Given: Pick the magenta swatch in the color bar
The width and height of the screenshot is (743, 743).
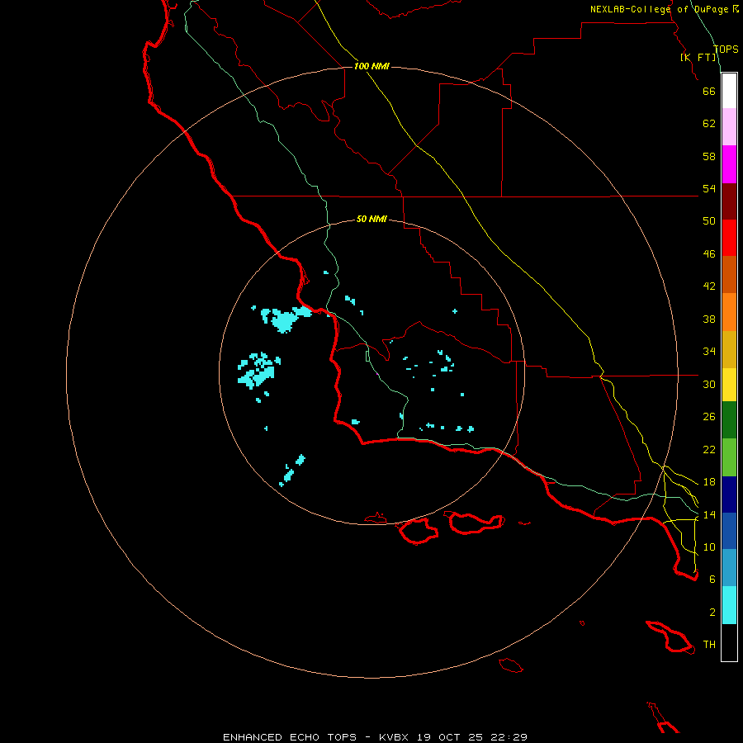Looking at the screenshot, I should click(x=729, y=164).
